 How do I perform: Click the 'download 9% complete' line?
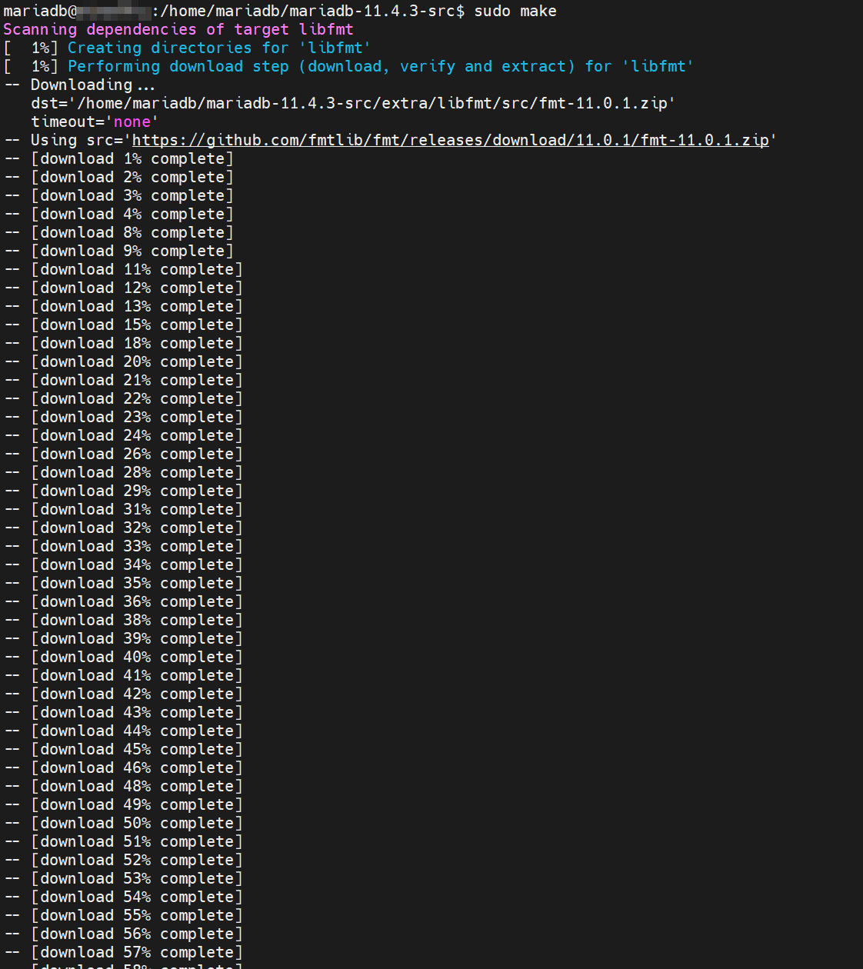(119, 251)
